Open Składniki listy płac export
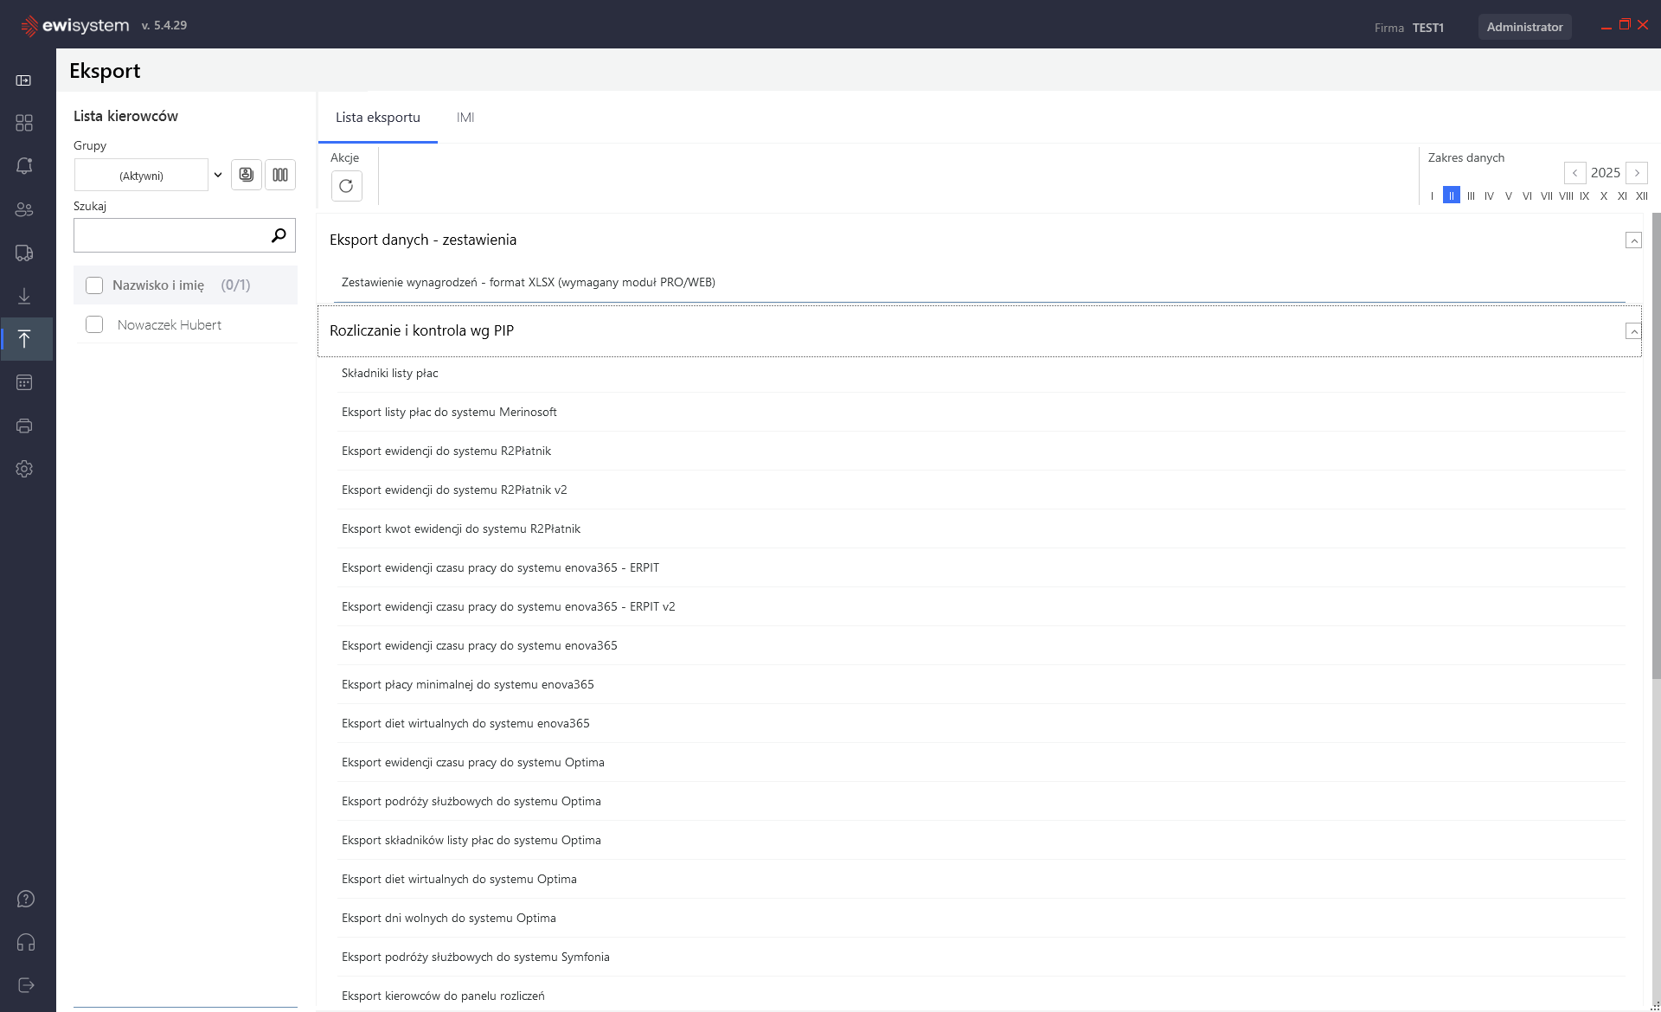 [x=981, y=373]
